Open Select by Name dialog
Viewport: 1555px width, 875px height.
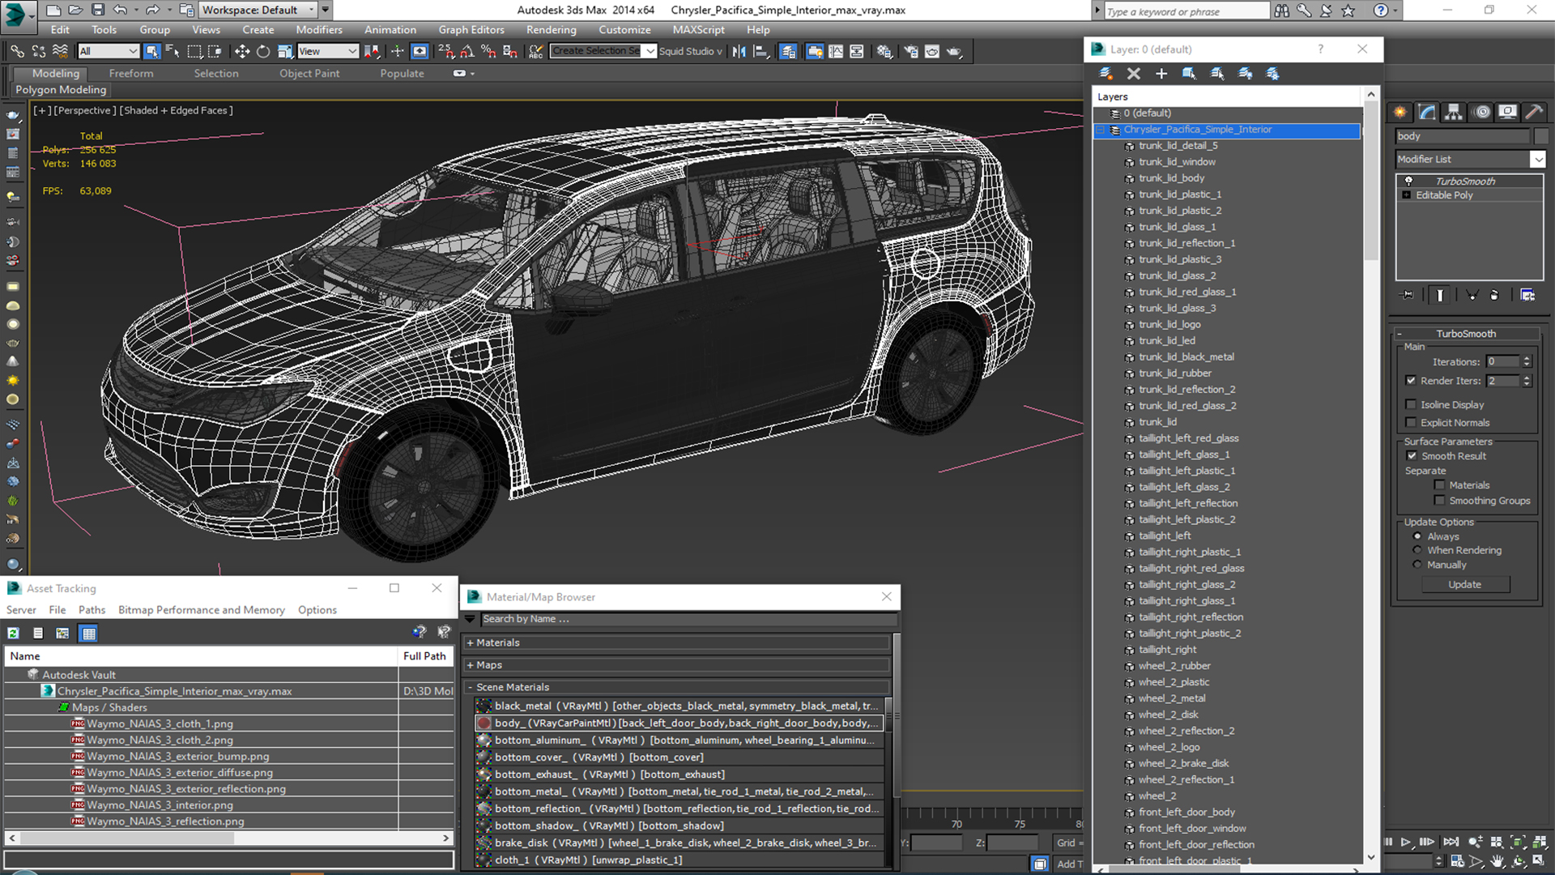(173, 51)
